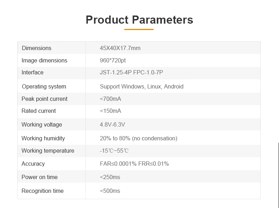Viewport: 279px width, 208px height.
Task: Click the Peak point current label
Action: tap(44, 99)
